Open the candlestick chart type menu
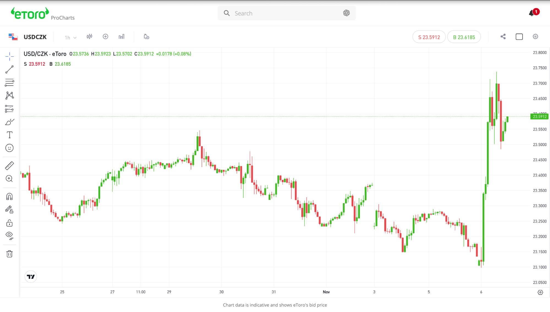This screenshot has width=550, height=312. [x=89, y=37]
